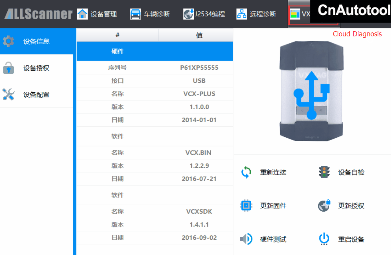This screenshot has width=391, height=255.
Task: Click the colored window icon in VX tab
Action: click(x=295, y=14)
